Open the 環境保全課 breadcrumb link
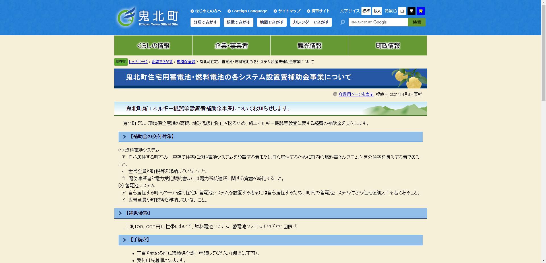 tap(186, 62)
